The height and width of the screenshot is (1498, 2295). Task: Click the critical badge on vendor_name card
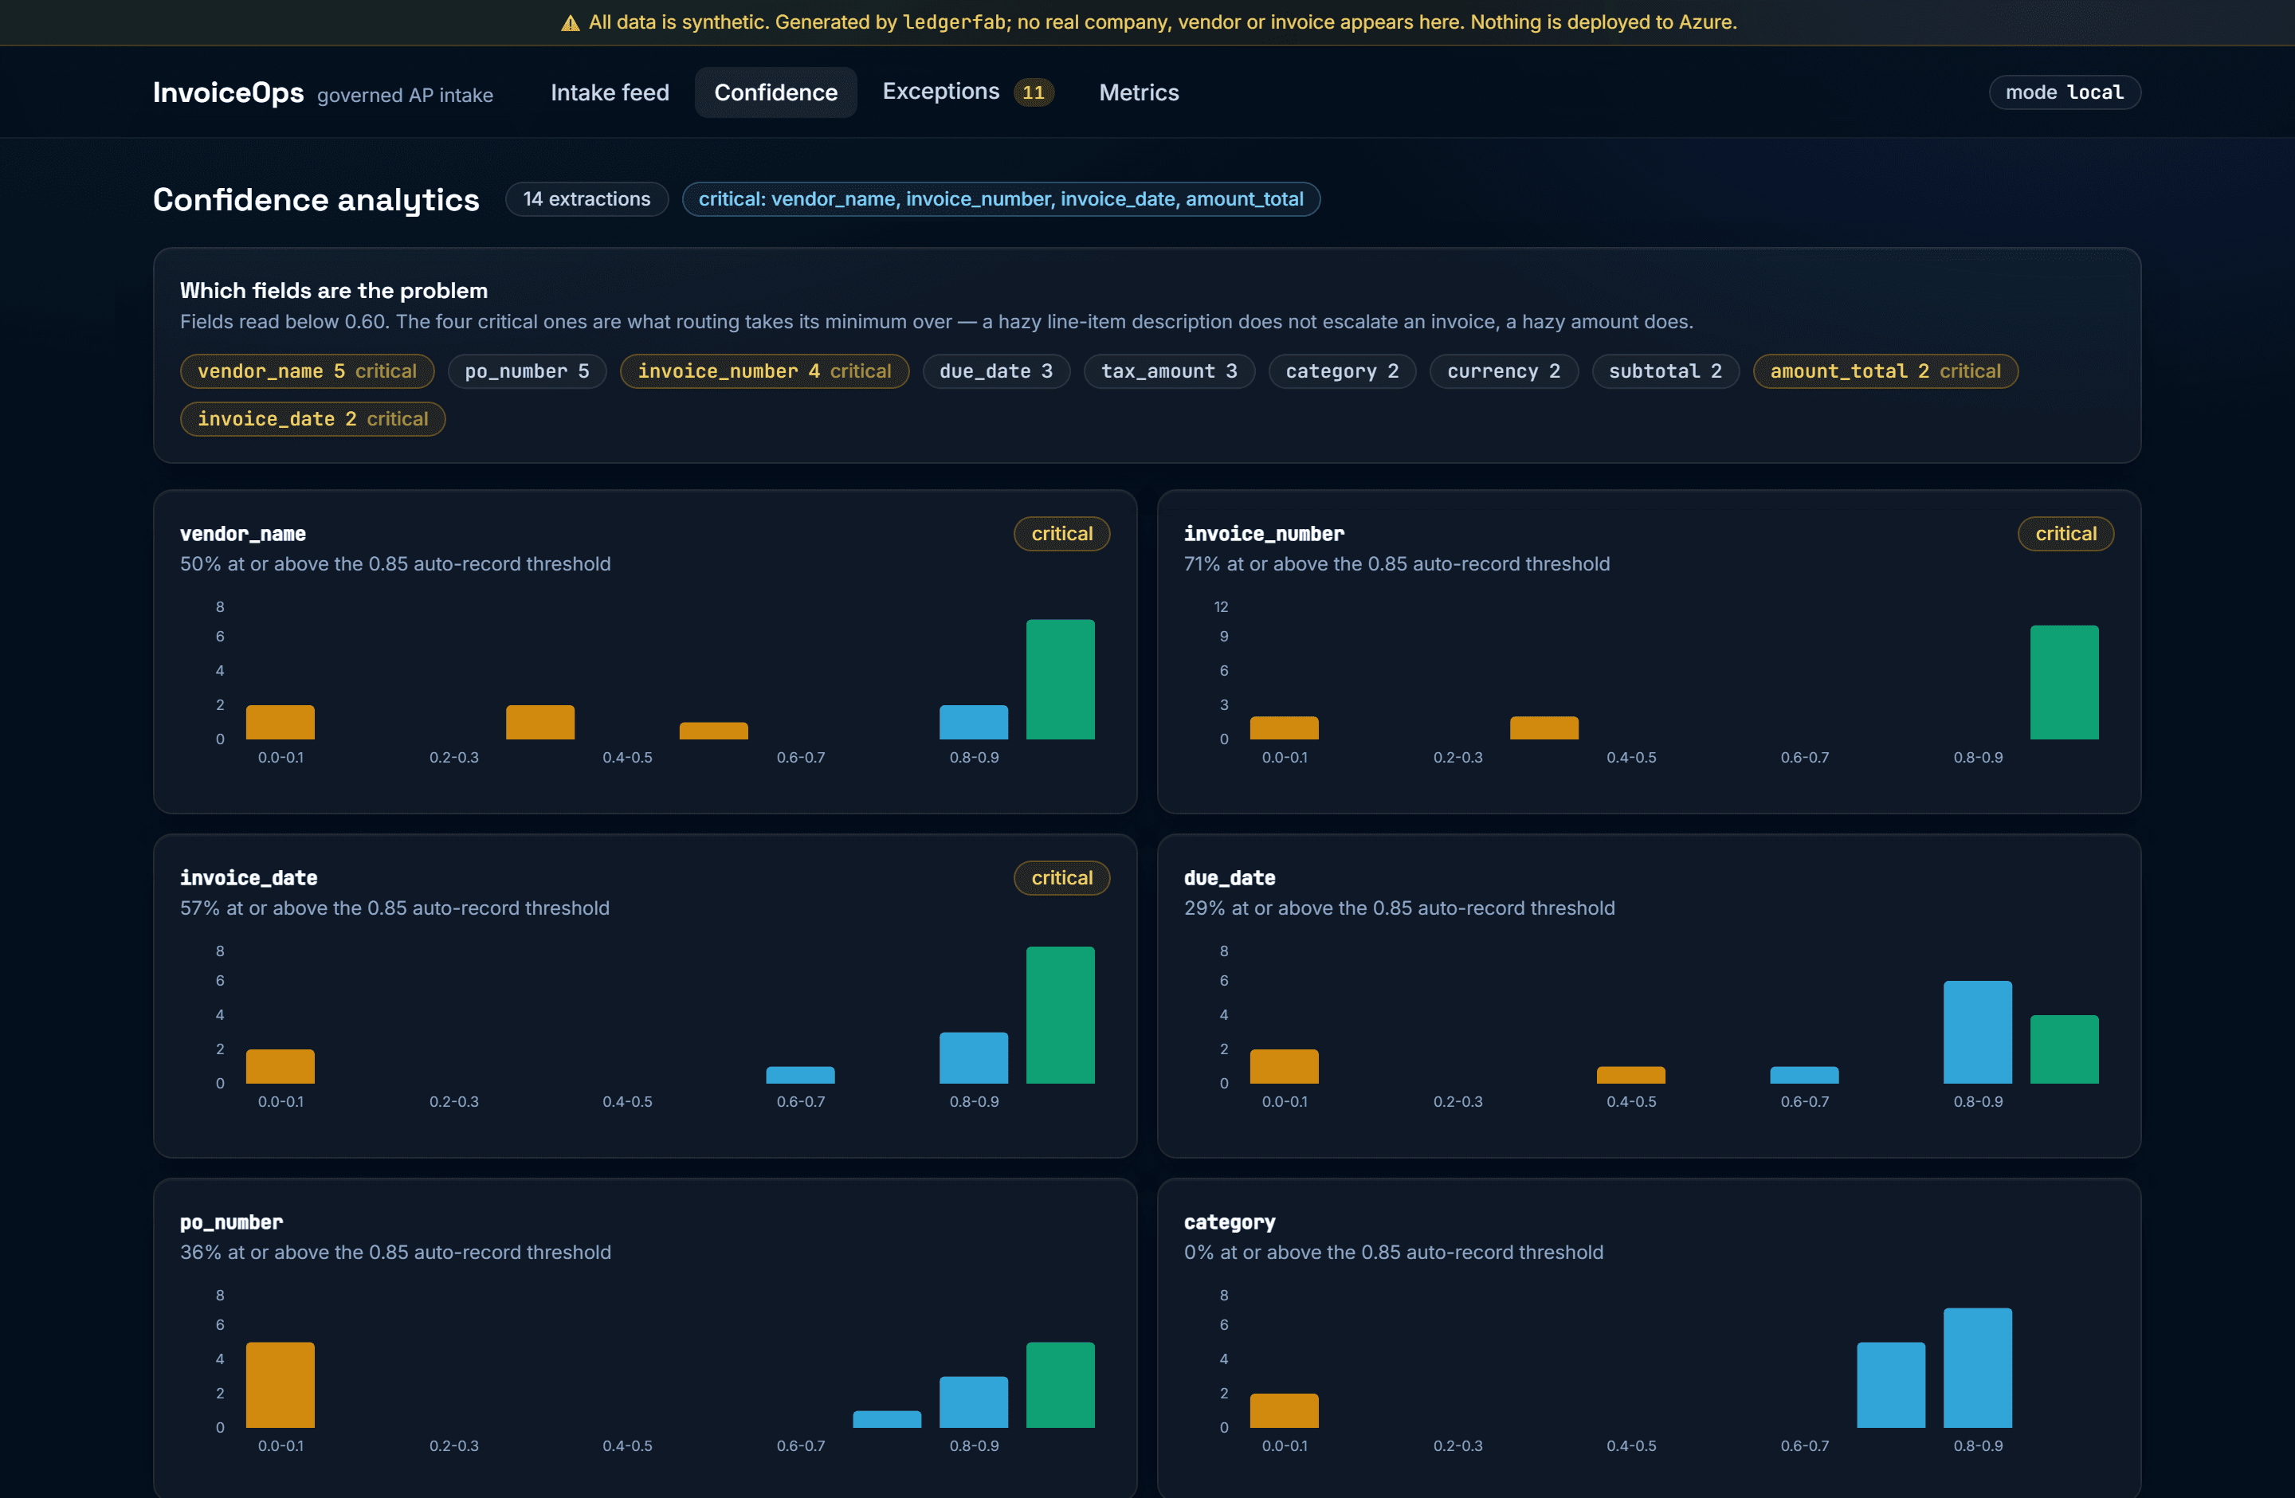pyautogui.click(x=1061, y=534)
